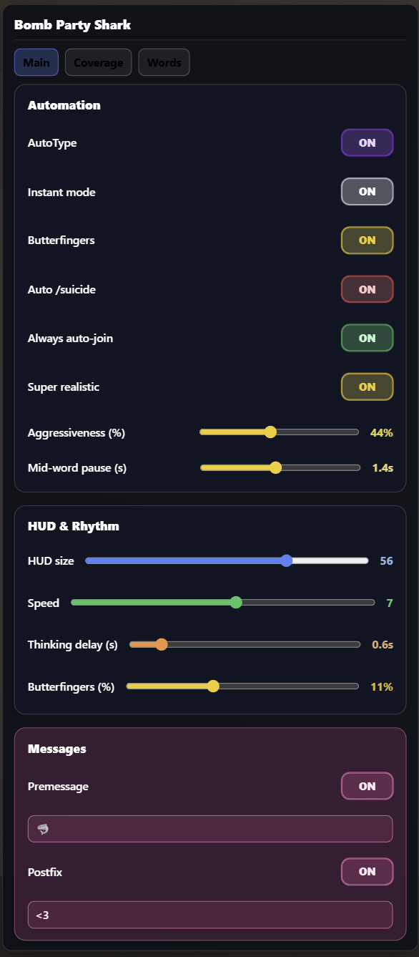
Task: Click the Butterfingers percentage slider knob
Action: click(x=212, y=686)
